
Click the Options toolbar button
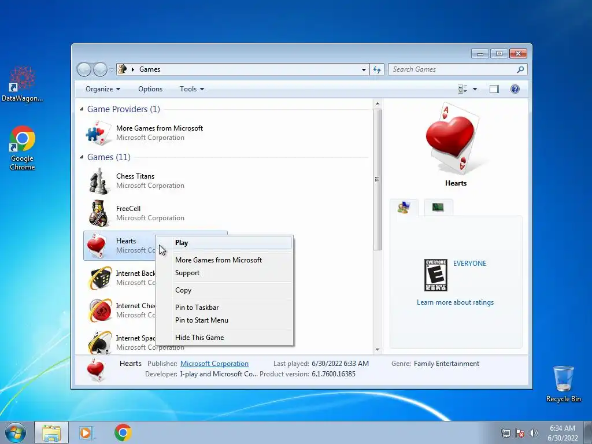[x=150, y=89]
